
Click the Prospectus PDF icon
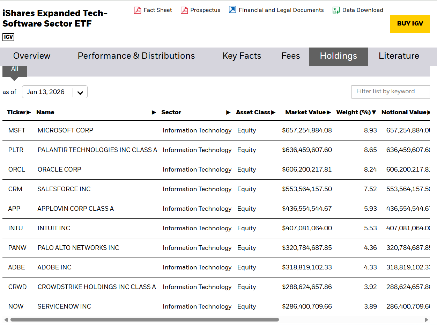point(184,10)
